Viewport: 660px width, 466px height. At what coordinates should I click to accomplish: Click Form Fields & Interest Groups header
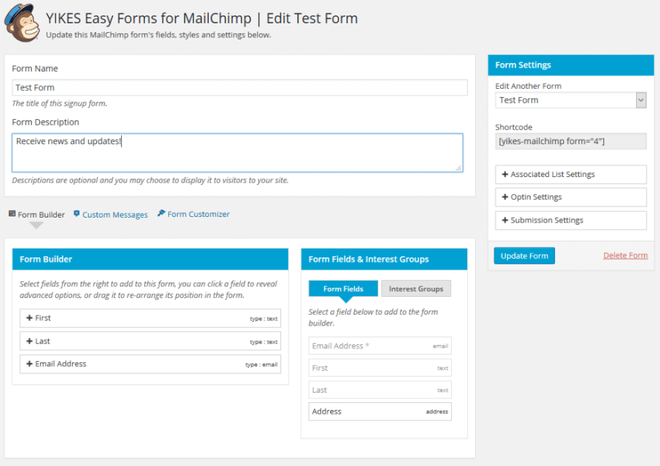click(x=384, y=259)
